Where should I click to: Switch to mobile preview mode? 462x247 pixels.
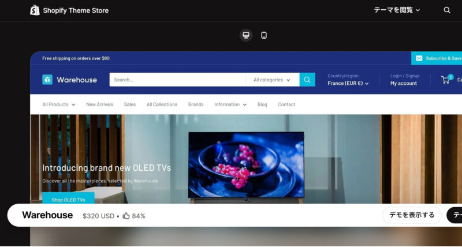264,35
